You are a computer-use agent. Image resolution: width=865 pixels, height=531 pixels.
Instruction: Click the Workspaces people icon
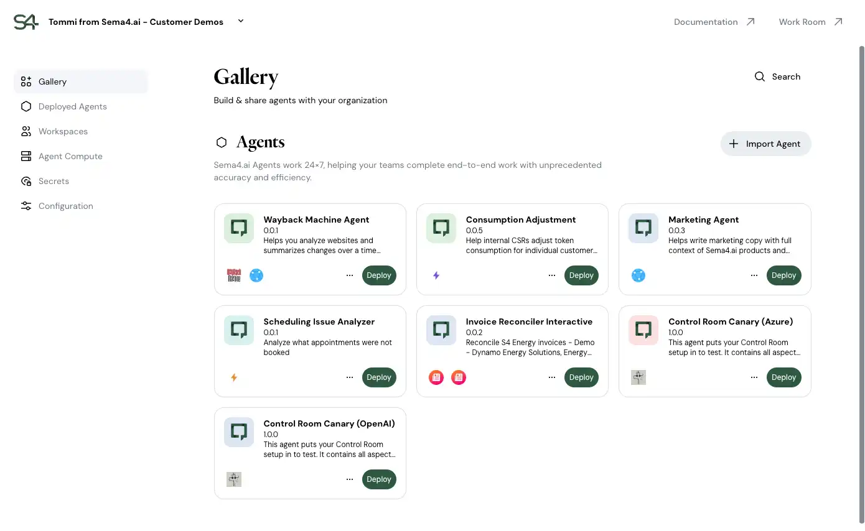tap(26, 131)
